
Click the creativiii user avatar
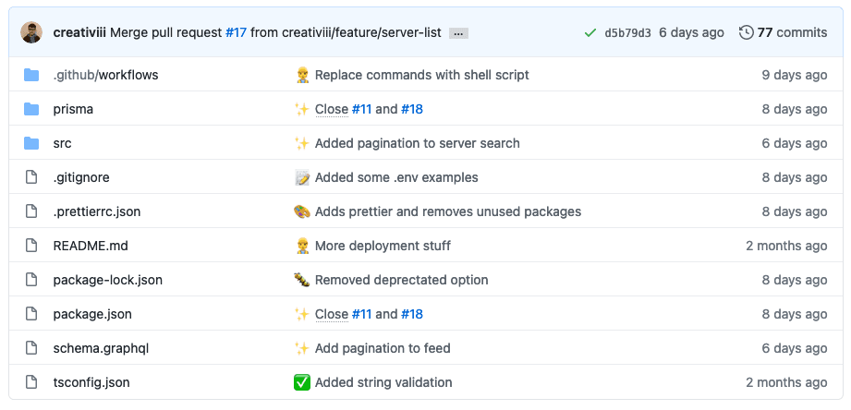pos(31,32)
